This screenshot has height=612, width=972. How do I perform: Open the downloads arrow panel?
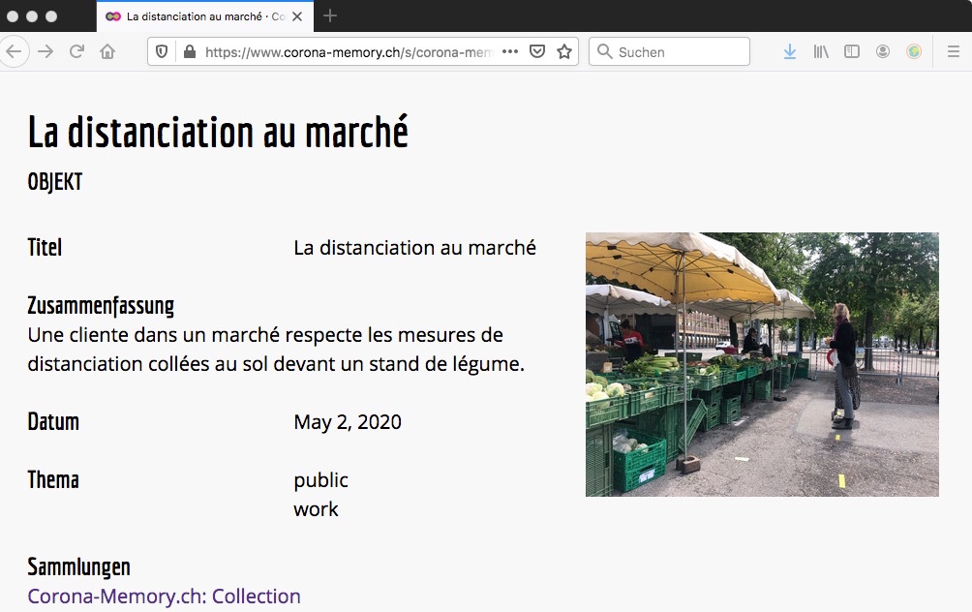[x=790, y=52]
